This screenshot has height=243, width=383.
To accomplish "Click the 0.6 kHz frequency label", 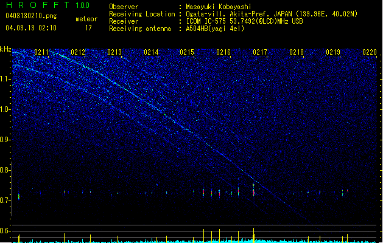I will click(5, 231).
